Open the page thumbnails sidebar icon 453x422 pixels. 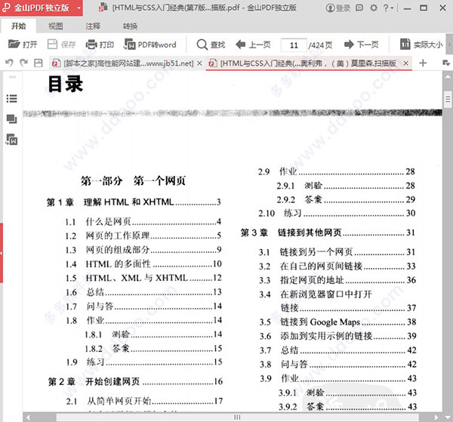point(11,119)
